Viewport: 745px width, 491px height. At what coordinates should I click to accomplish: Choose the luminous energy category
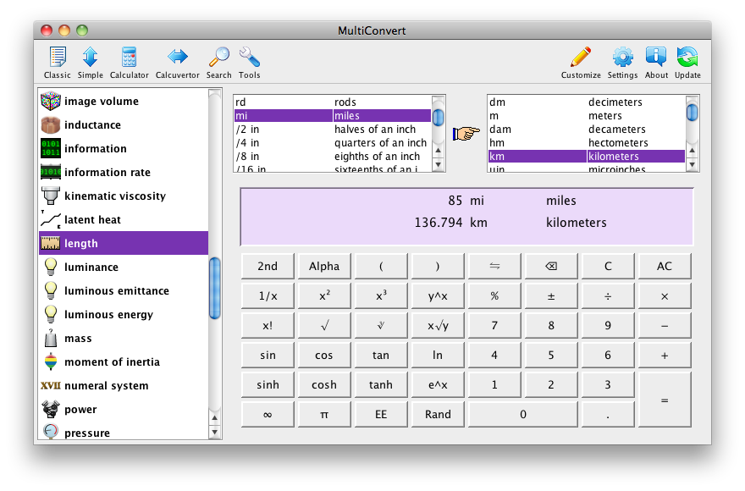[124, 315]
